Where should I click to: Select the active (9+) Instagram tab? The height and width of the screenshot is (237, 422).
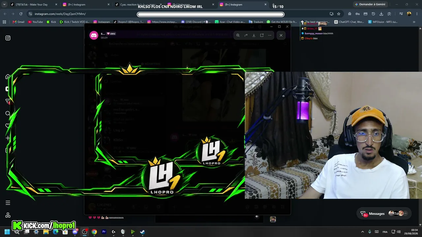click(x=243, y=5)
